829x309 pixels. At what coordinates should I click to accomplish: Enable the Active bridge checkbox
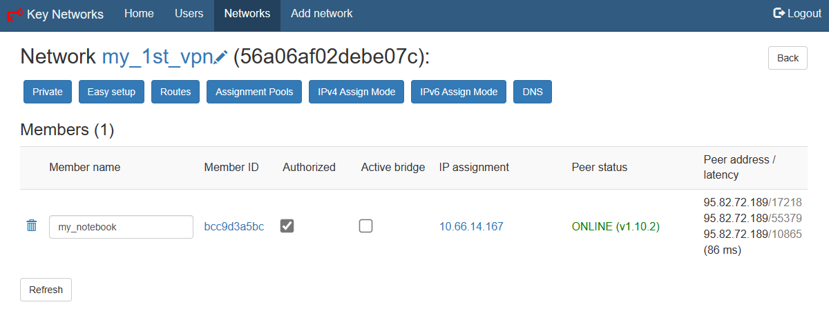coord(365,226)
